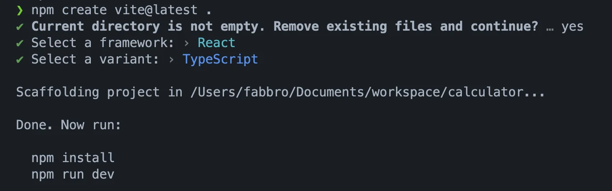Click the Done. Now run: line
Image resolution: width=612 pixels, height=191 pixels.
pos(69,125)
